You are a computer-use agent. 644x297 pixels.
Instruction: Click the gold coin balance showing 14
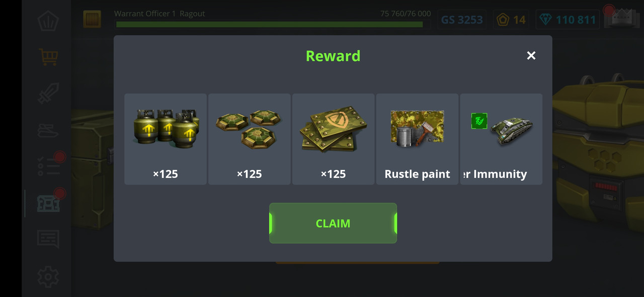tap(511, 20)
